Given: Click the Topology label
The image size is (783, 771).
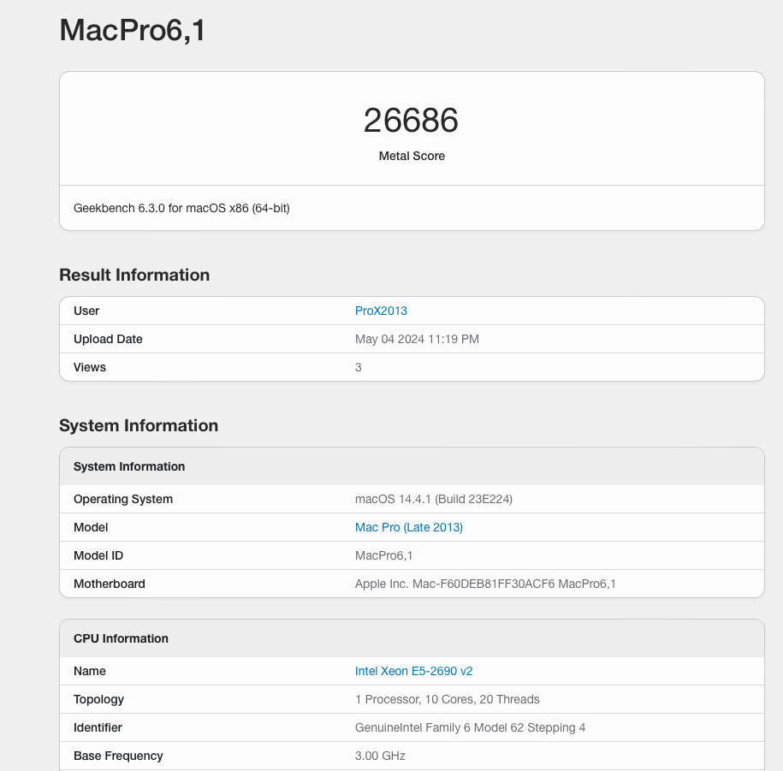Looking at the screenshot, I should 98,700.
